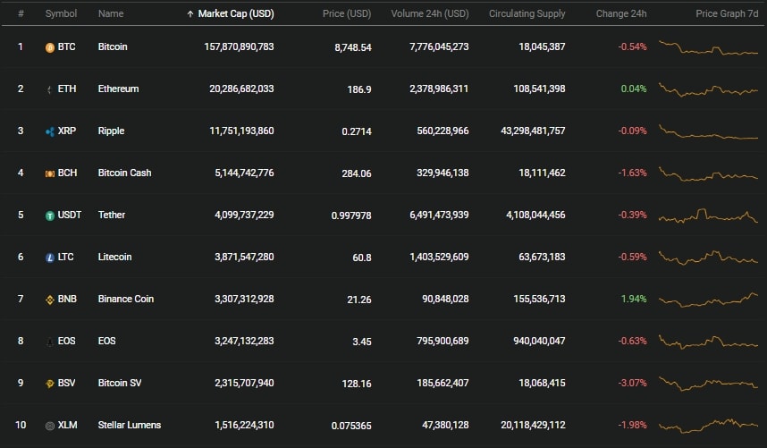Image resolution: width=767 pixels, height=448 pixels.
Task: Click the Ripple XRP coin icon
Action: coord(50,131)
